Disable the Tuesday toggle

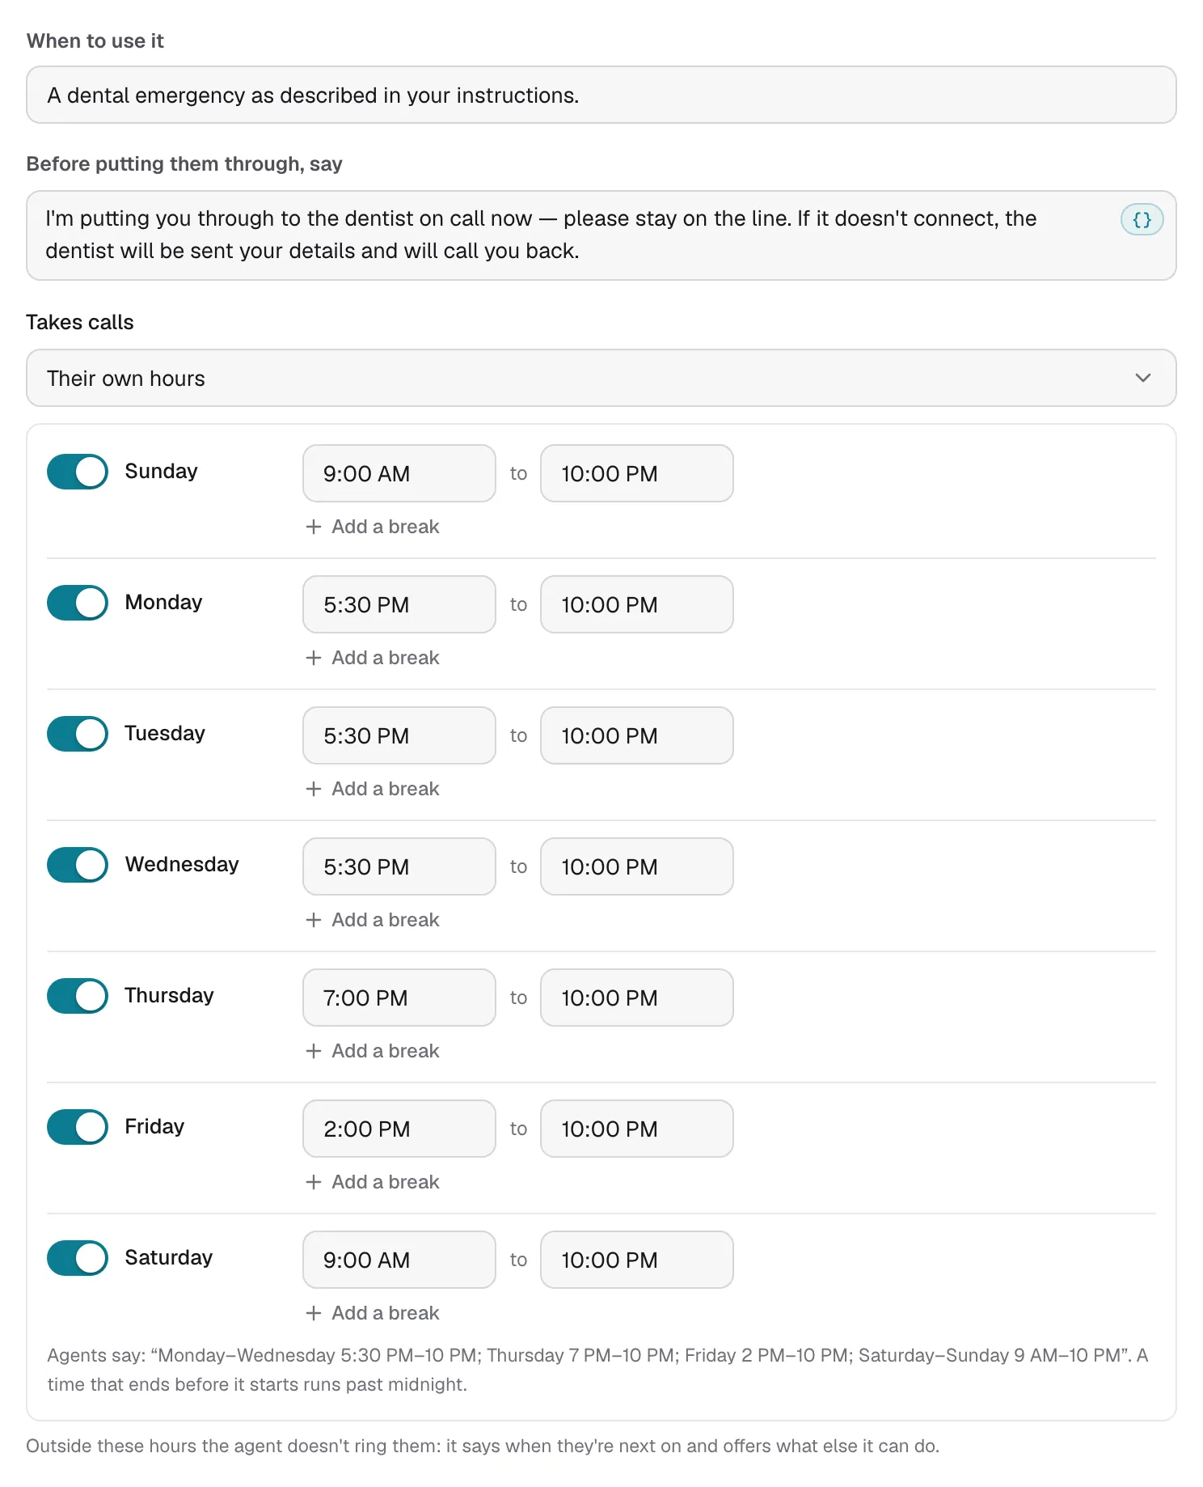click(78, 734)
